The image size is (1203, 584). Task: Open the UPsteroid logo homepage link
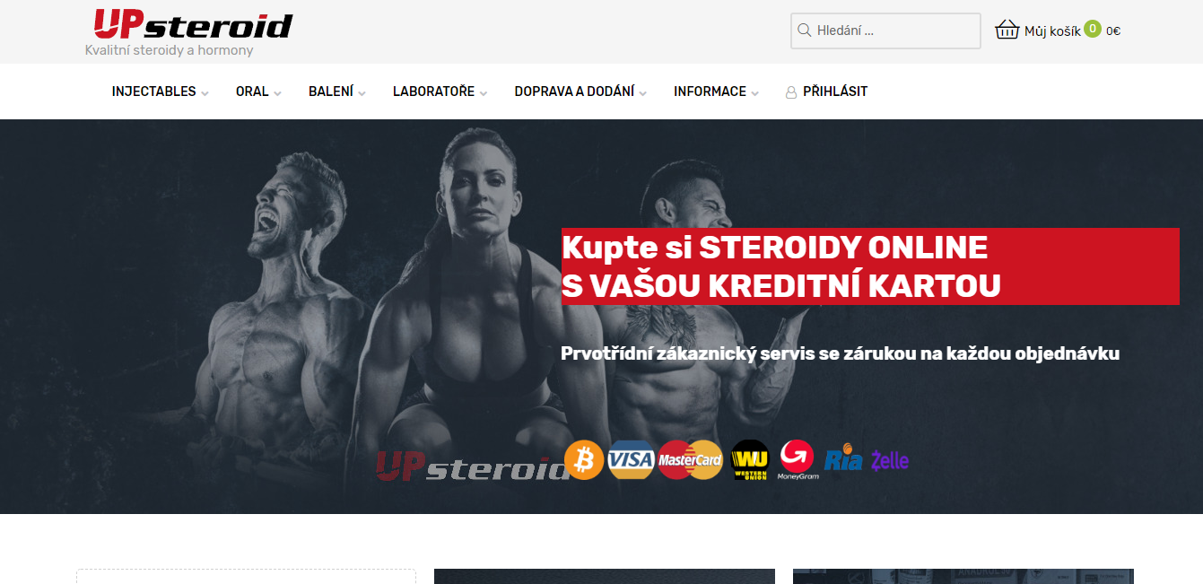point(193,24)
